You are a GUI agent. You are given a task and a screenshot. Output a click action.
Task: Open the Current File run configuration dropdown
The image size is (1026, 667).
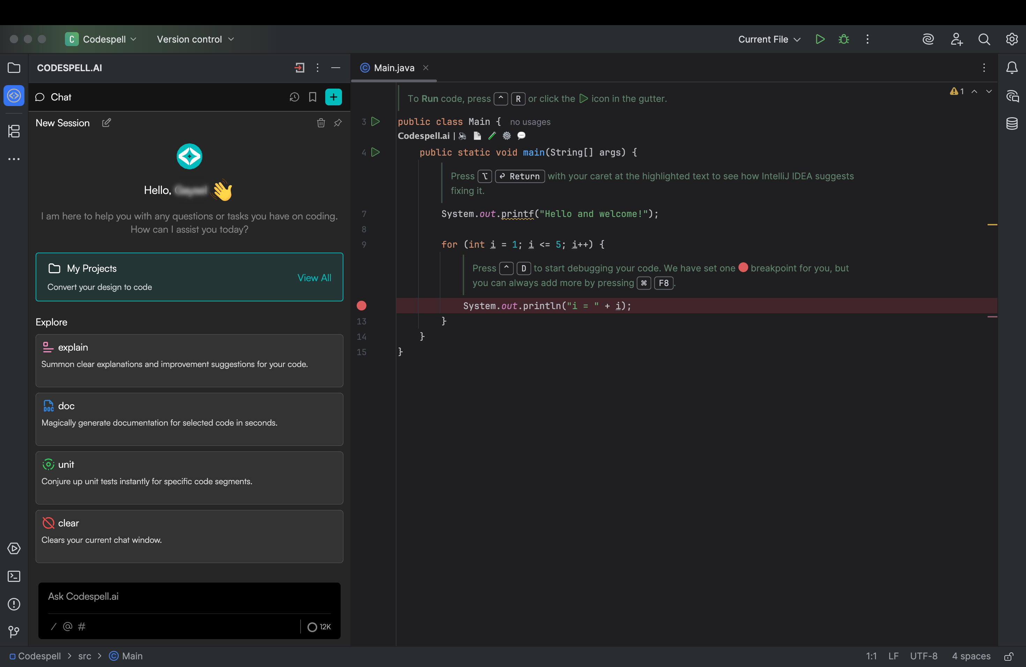click(769, 39)
